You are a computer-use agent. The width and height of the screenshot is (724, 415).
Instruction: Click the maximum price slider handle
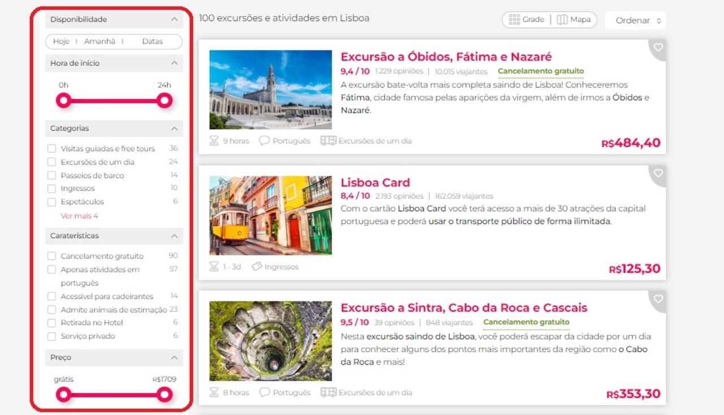tap(165, 395)
